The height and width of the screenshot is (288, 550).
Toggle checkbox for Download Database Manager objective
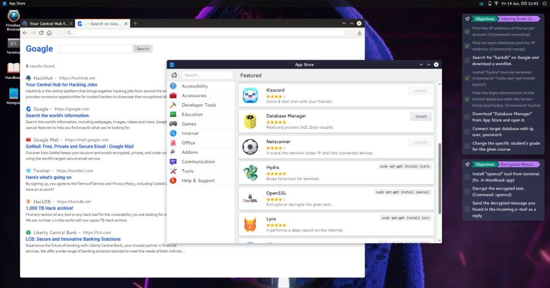[x=467, y=117]
